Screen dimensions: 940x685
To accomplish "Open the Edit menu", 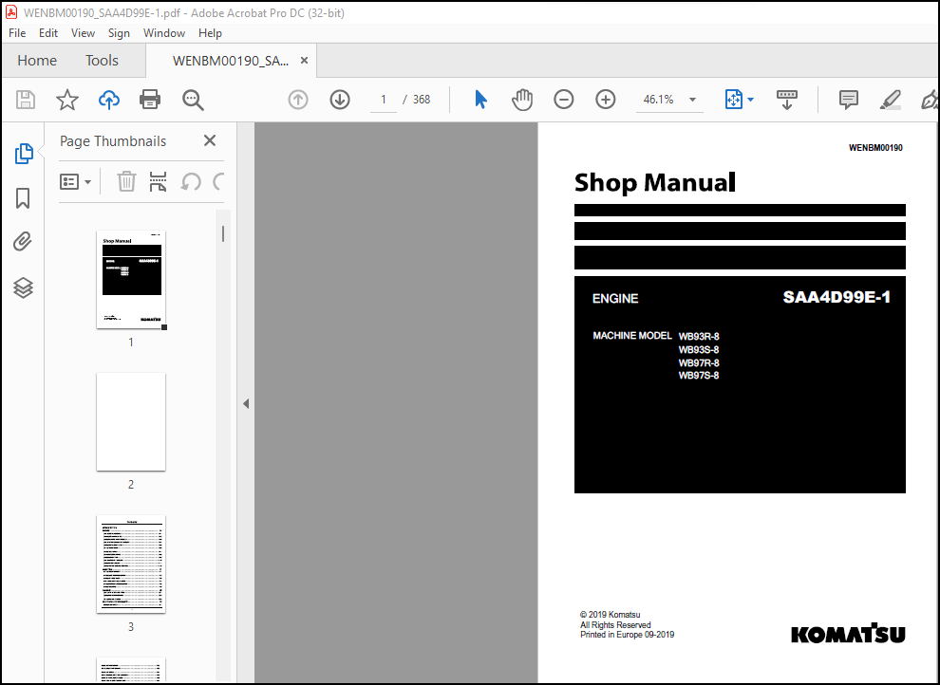I will pyautogui.click(x=48, y=33).
